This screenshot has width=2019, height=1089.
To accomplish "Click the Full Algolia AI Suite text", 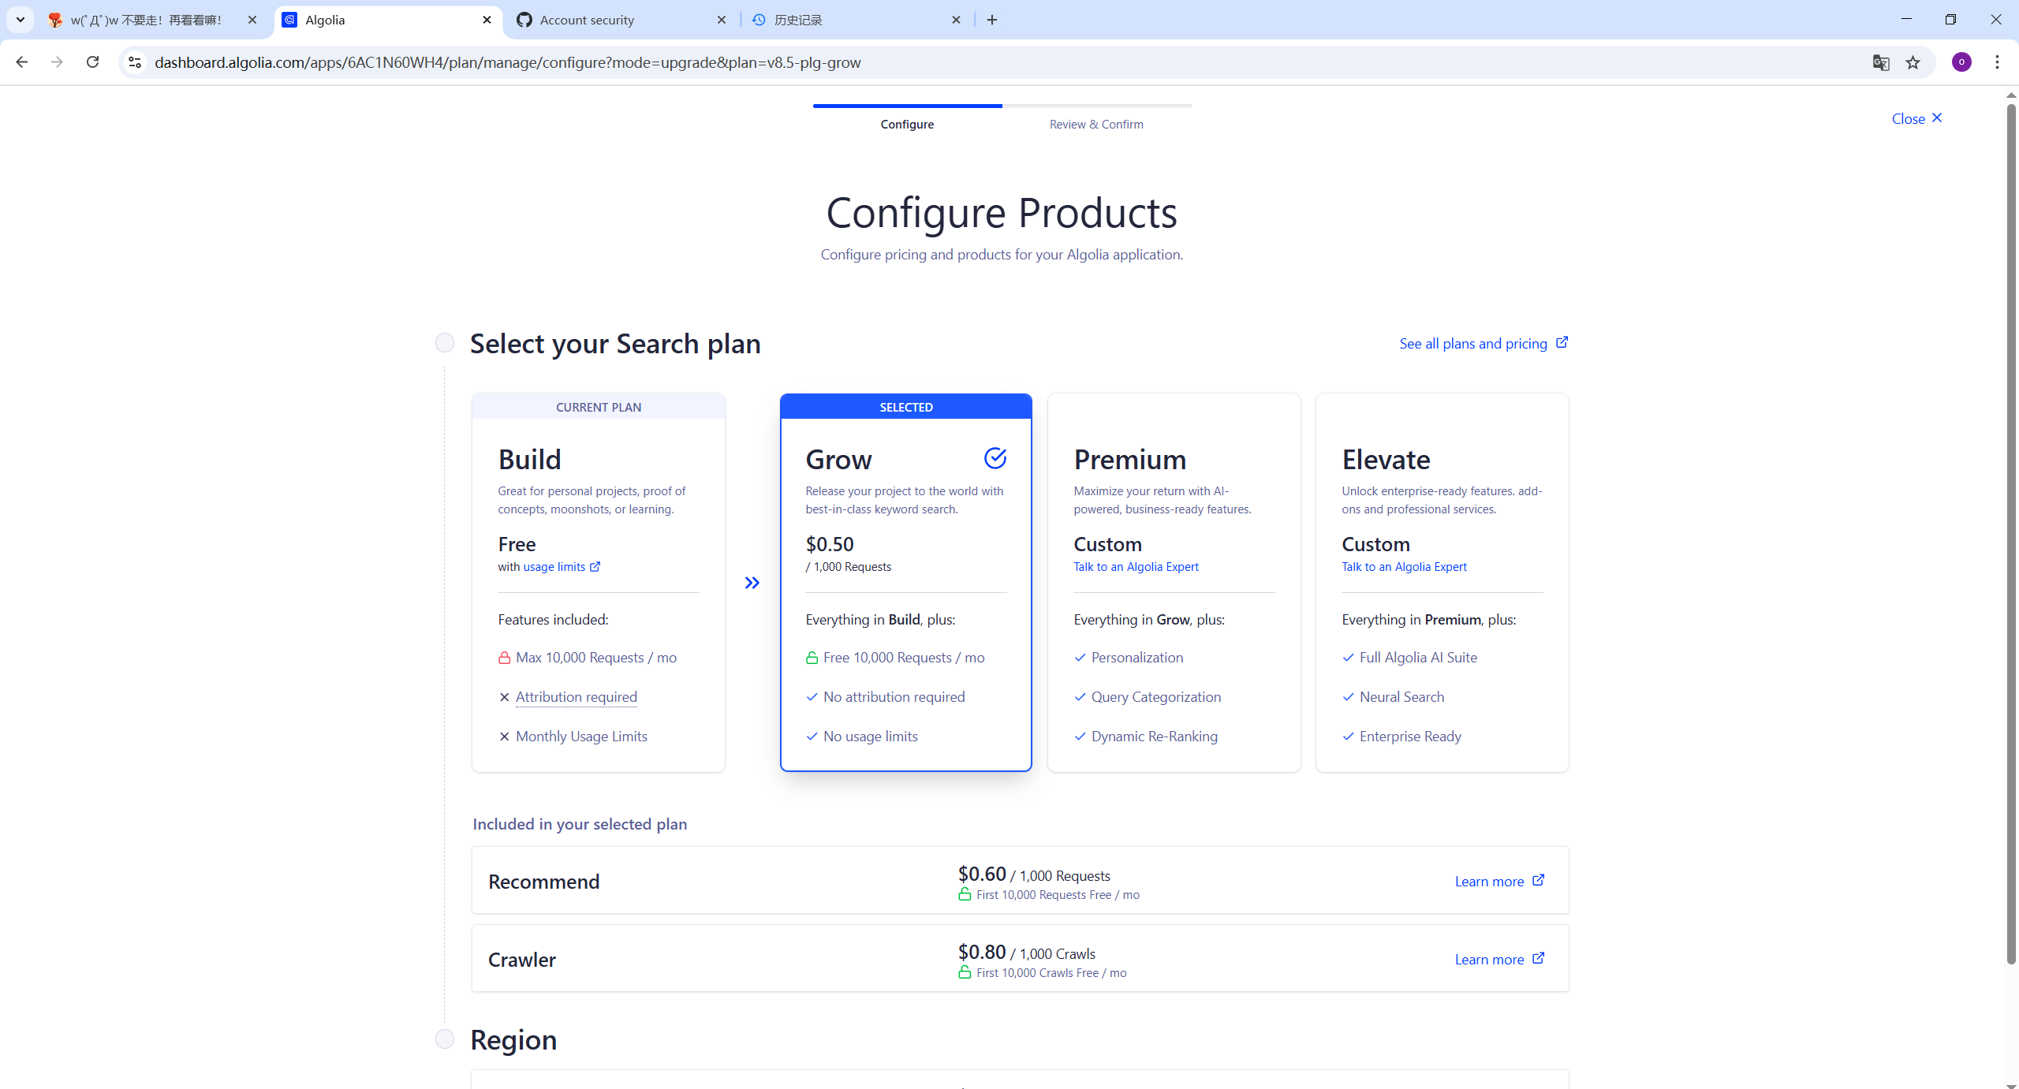I will coord(1418,658).
